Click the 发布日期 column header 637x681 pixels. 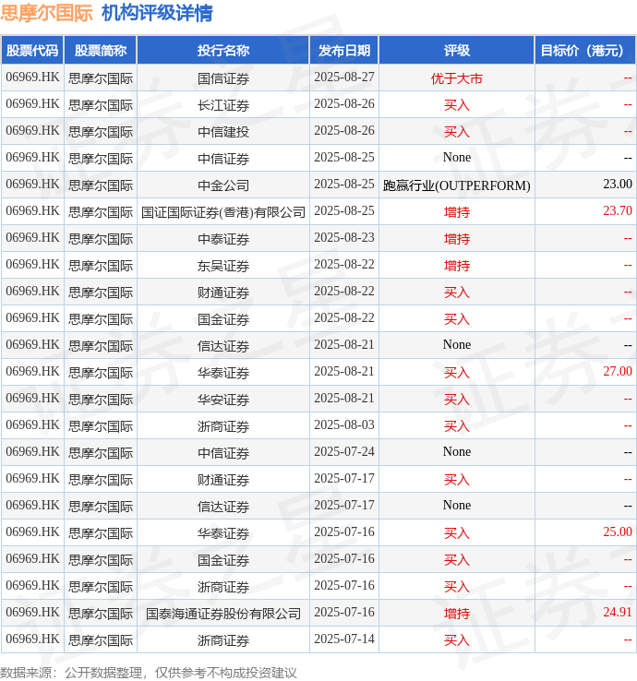pyautogui.click(x=344, y=51)
